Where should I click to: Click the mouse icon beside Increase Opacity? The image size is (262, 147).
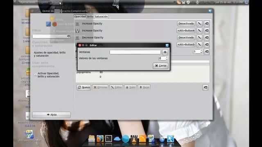coord(77,31)
